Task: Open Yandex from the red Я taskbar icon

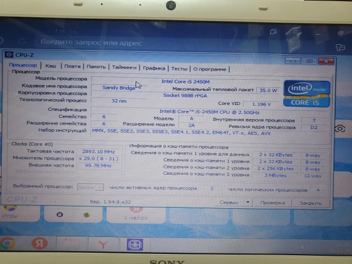Action: pos(39,243)
